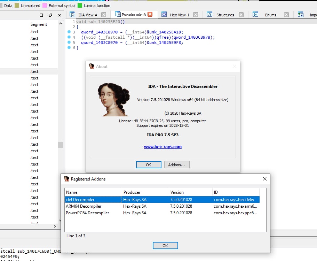Click OK in Registered Addons dialog

tap(165, 245)
